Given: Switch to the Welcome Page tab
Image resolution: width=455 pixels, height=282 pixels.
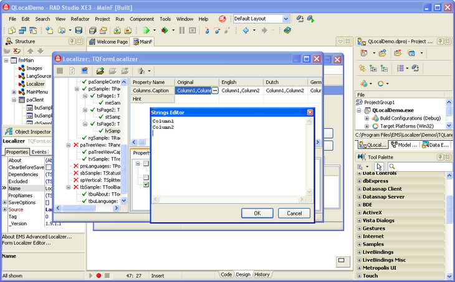Looking at the screenshot, I should [108, 42].
